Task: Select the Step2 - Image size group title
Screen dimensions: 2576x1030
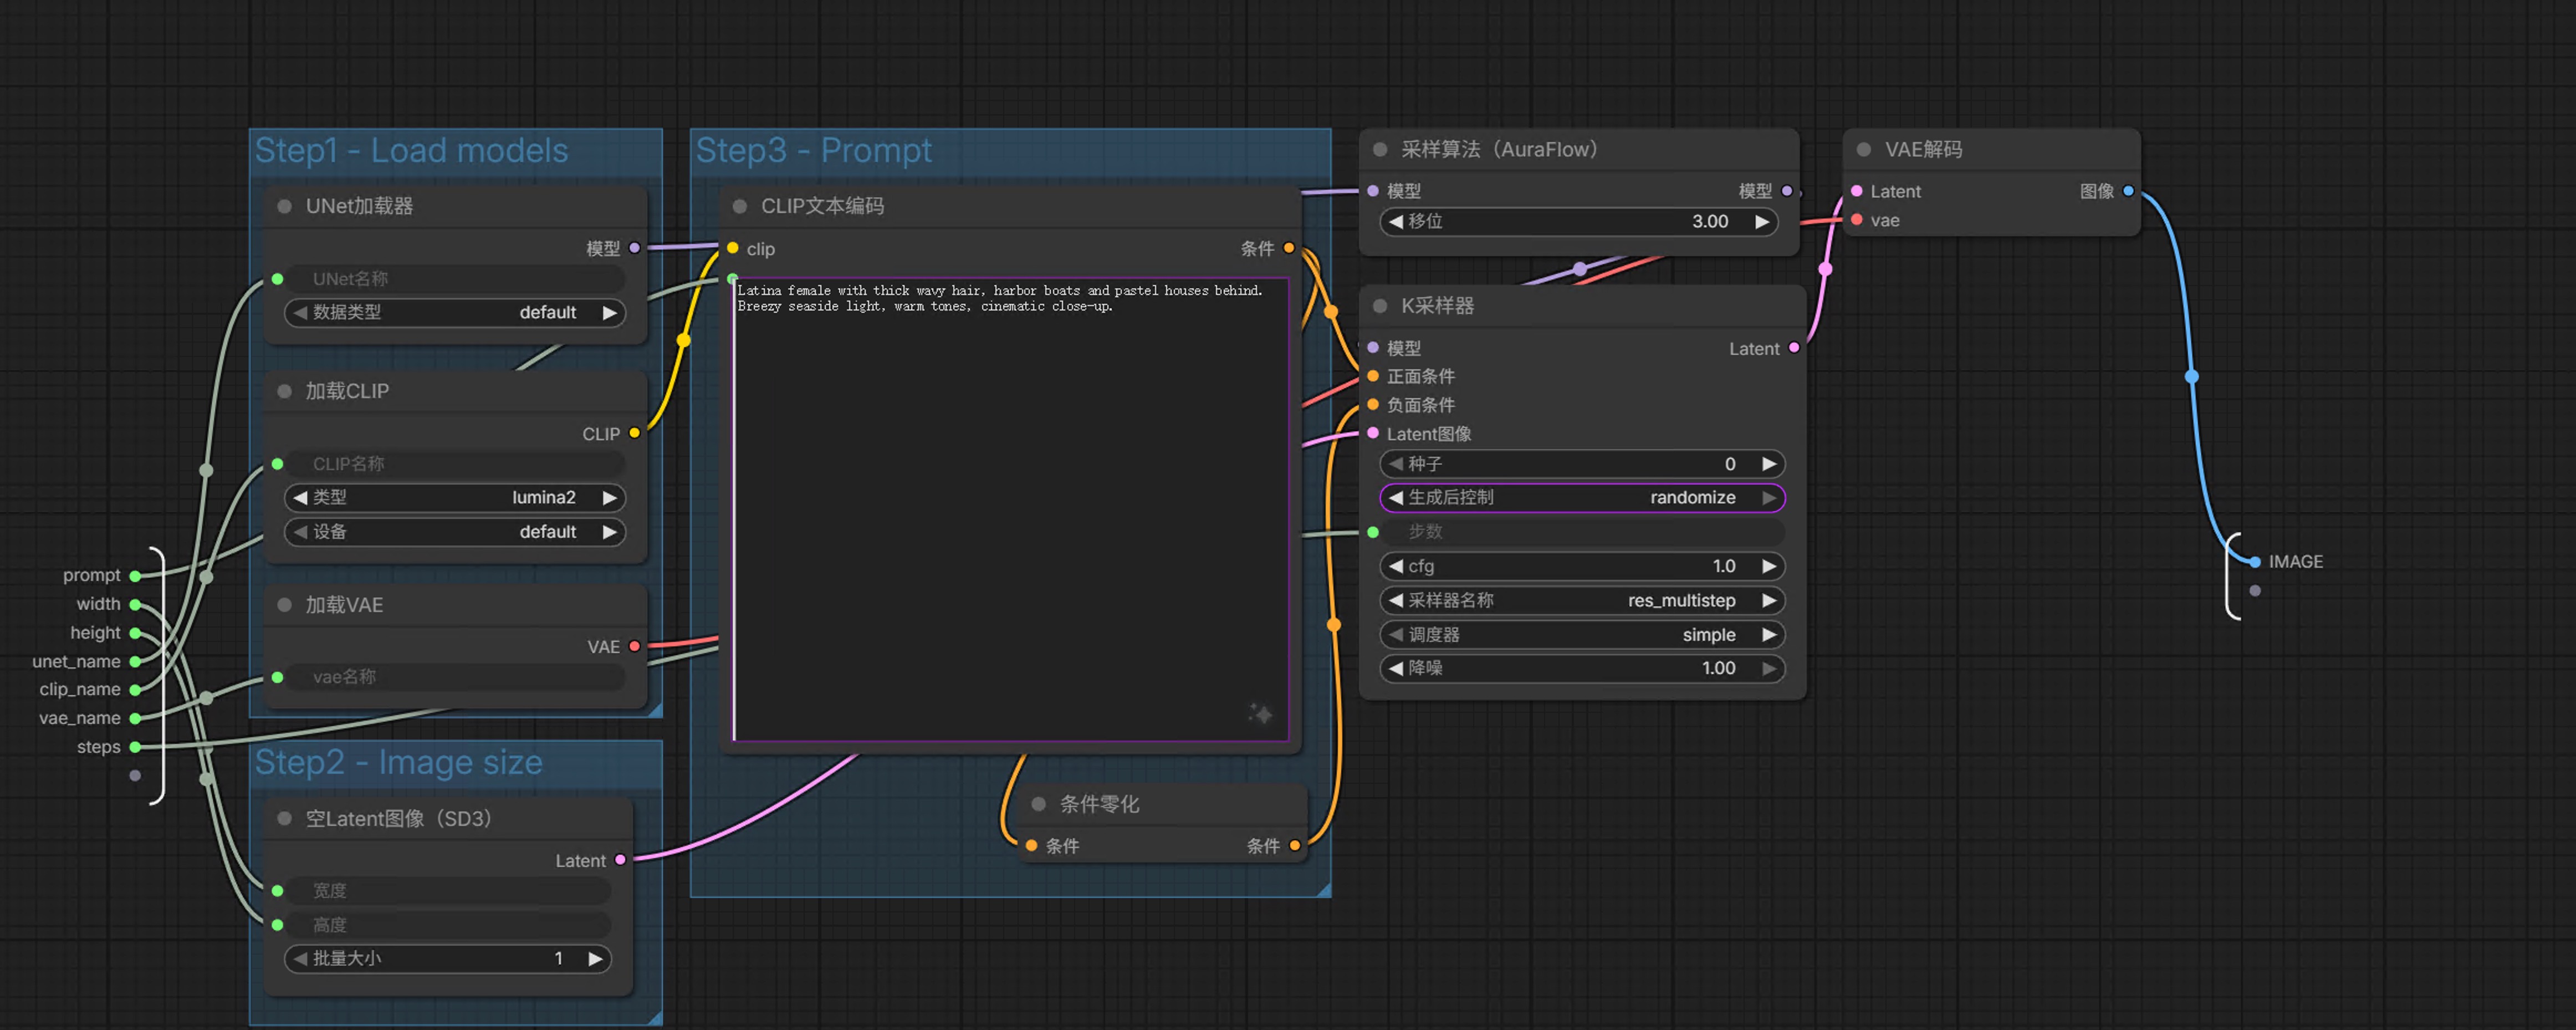Action: (398, 763)
